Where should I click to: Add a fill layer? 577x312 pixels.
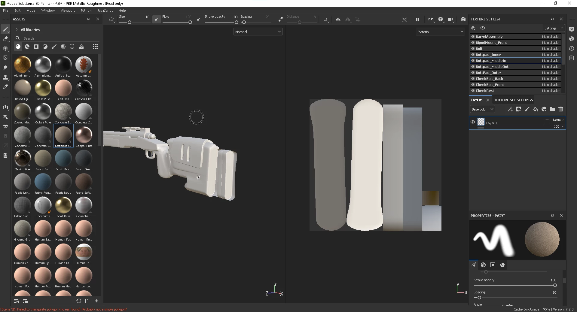pyautogui.click(x=536, y=109)
